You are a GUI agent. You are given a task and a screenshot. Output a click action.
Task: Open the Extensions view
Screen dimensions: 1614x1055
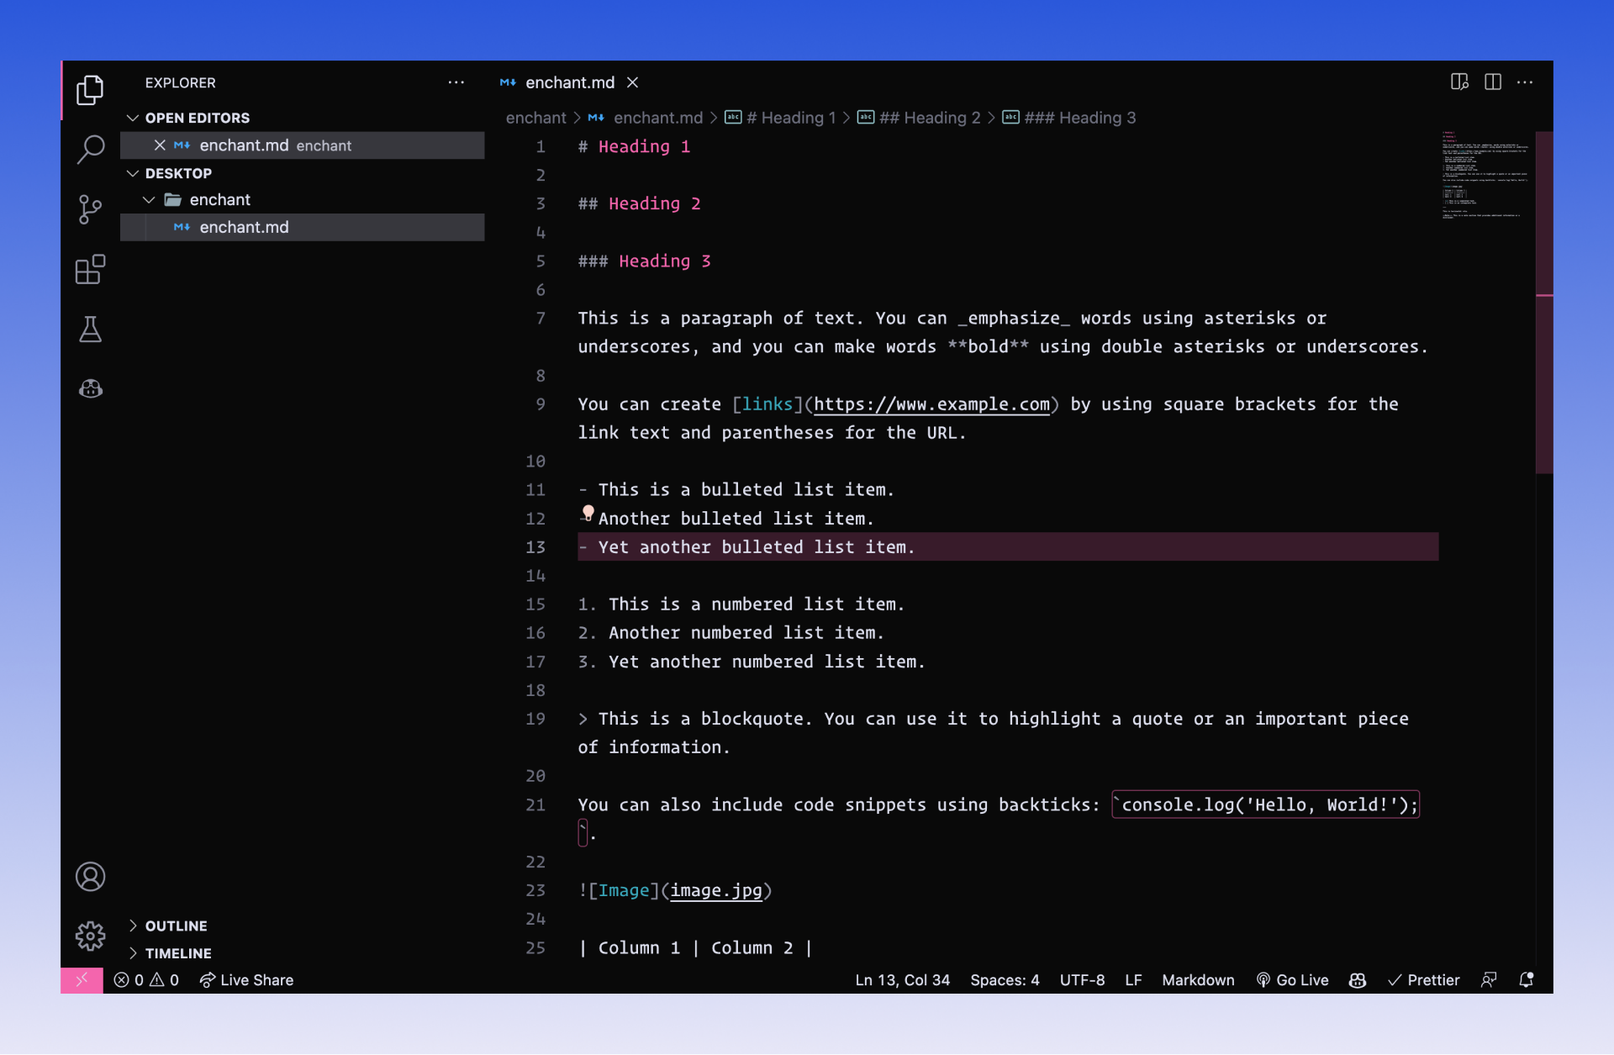click(x=90, y=270)
